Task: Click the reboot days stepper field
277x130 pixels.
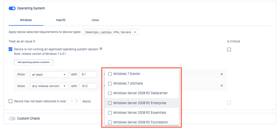Action: tap(74, 101)
